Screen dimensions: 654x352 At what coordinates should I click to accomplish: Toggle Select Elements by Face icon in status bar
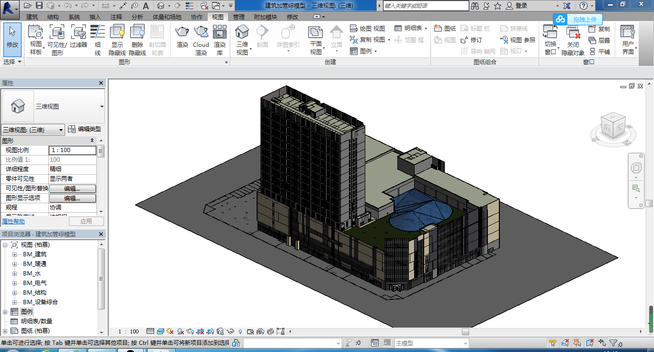point(590,343)
